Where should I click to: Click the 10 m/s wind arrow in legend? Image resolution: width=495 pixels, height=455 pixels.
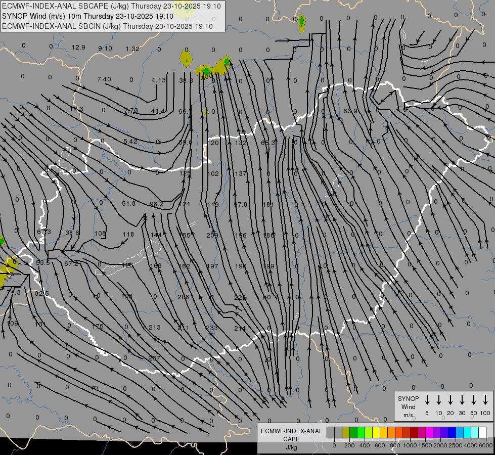tap(439, 399)
